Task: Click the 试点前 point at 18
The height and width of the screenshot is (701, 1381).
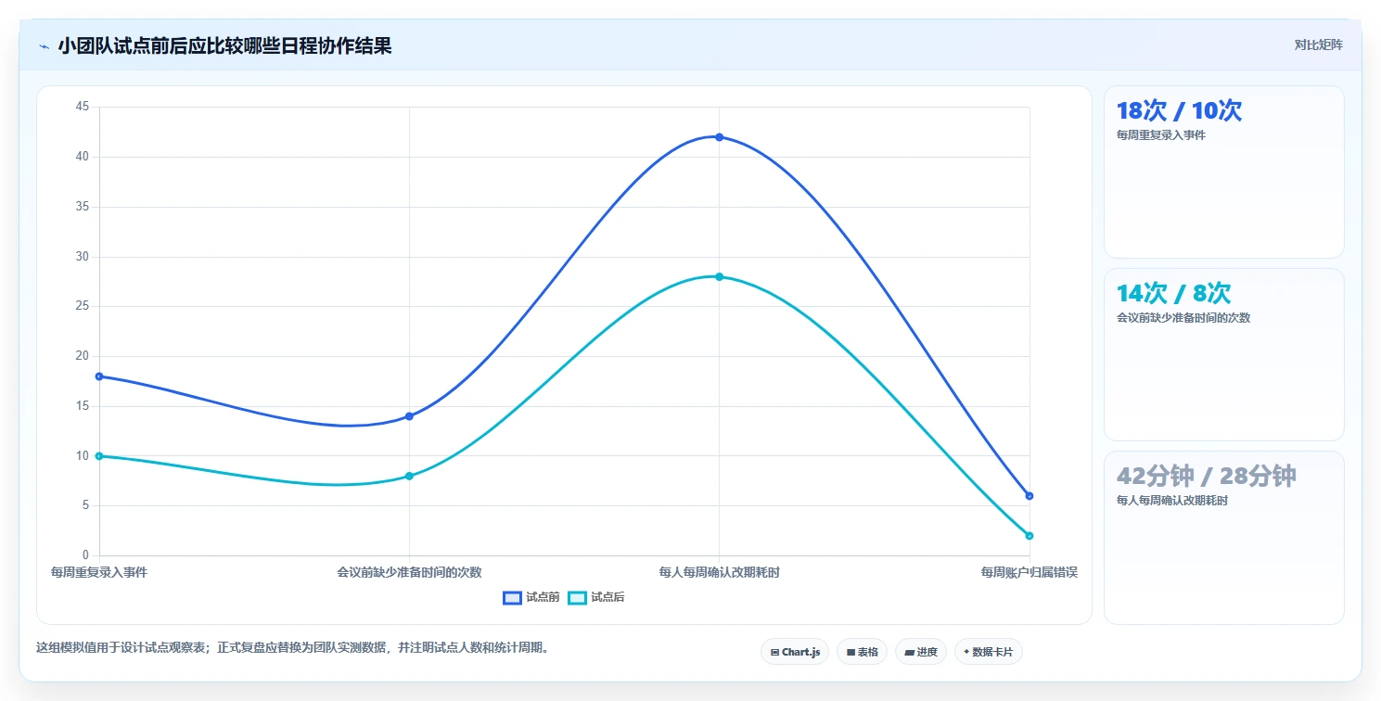Action: [99, 376]
